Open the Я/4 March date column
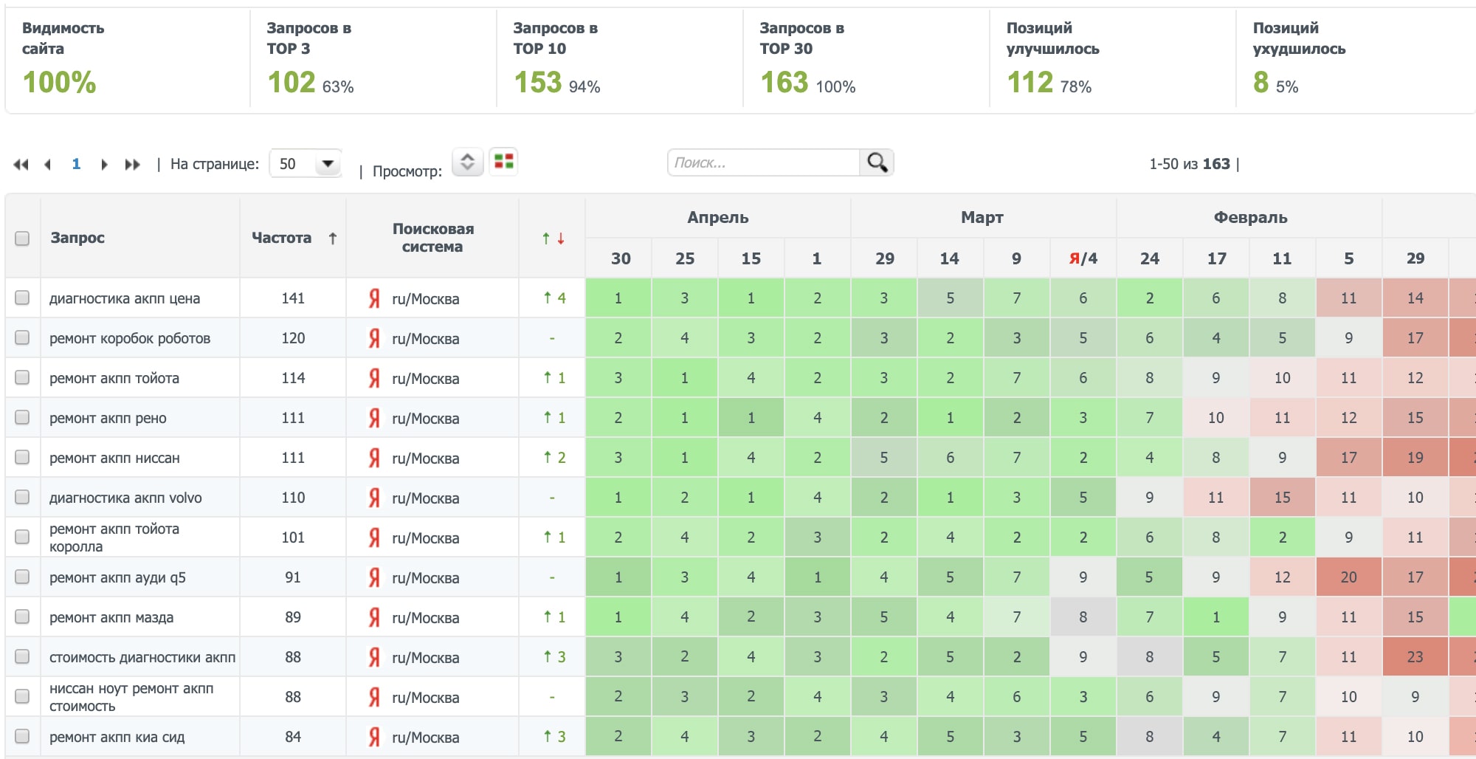The width and height of the screenshot is (1476, 759). point(1083,258)
